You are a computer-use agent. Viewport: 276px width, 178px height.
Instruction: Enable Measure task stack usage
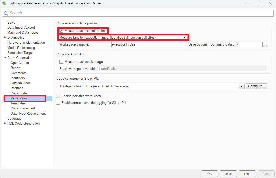click(x=61, y=62)
